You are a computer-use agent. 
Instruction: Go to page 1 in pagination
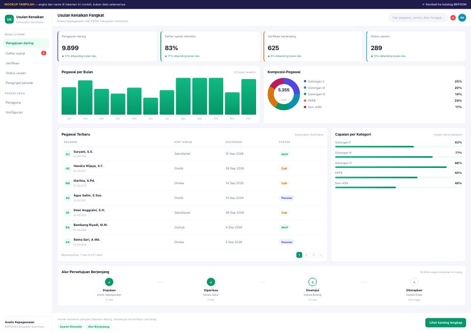[299, 255]
